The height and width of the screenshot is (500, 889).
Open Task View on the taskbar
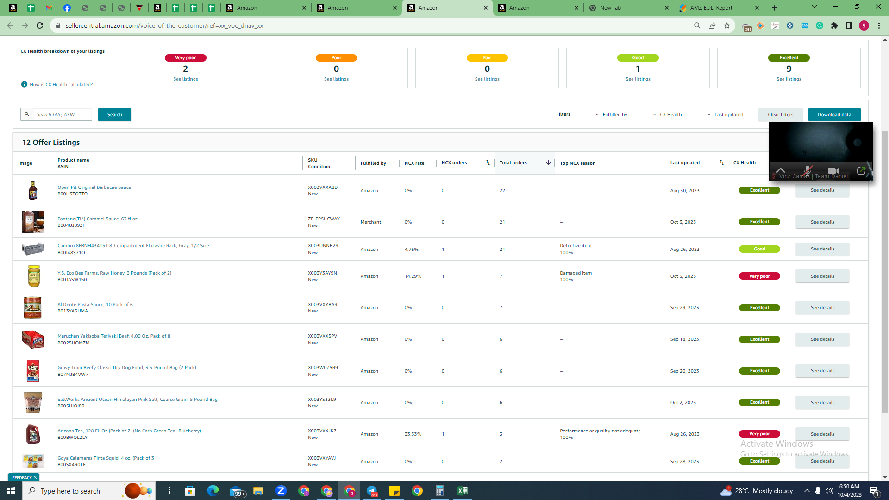point(167,491)
